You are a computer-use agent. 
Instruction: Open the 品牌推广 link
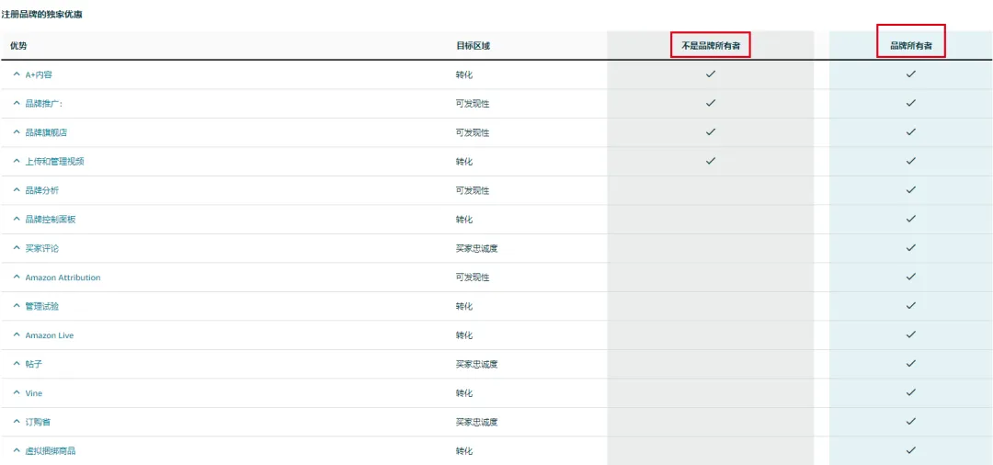(x=44, y=104)
